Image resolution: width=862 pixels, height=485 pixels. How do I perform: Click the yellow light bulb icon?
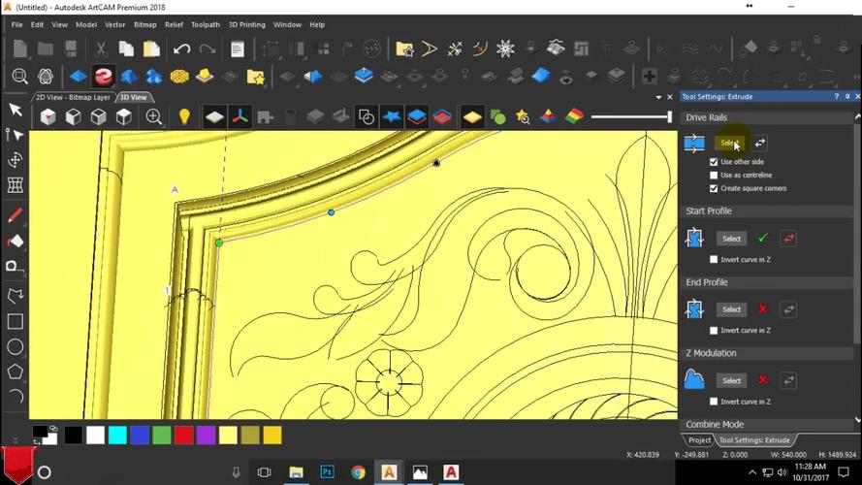[x=183, y=117]
